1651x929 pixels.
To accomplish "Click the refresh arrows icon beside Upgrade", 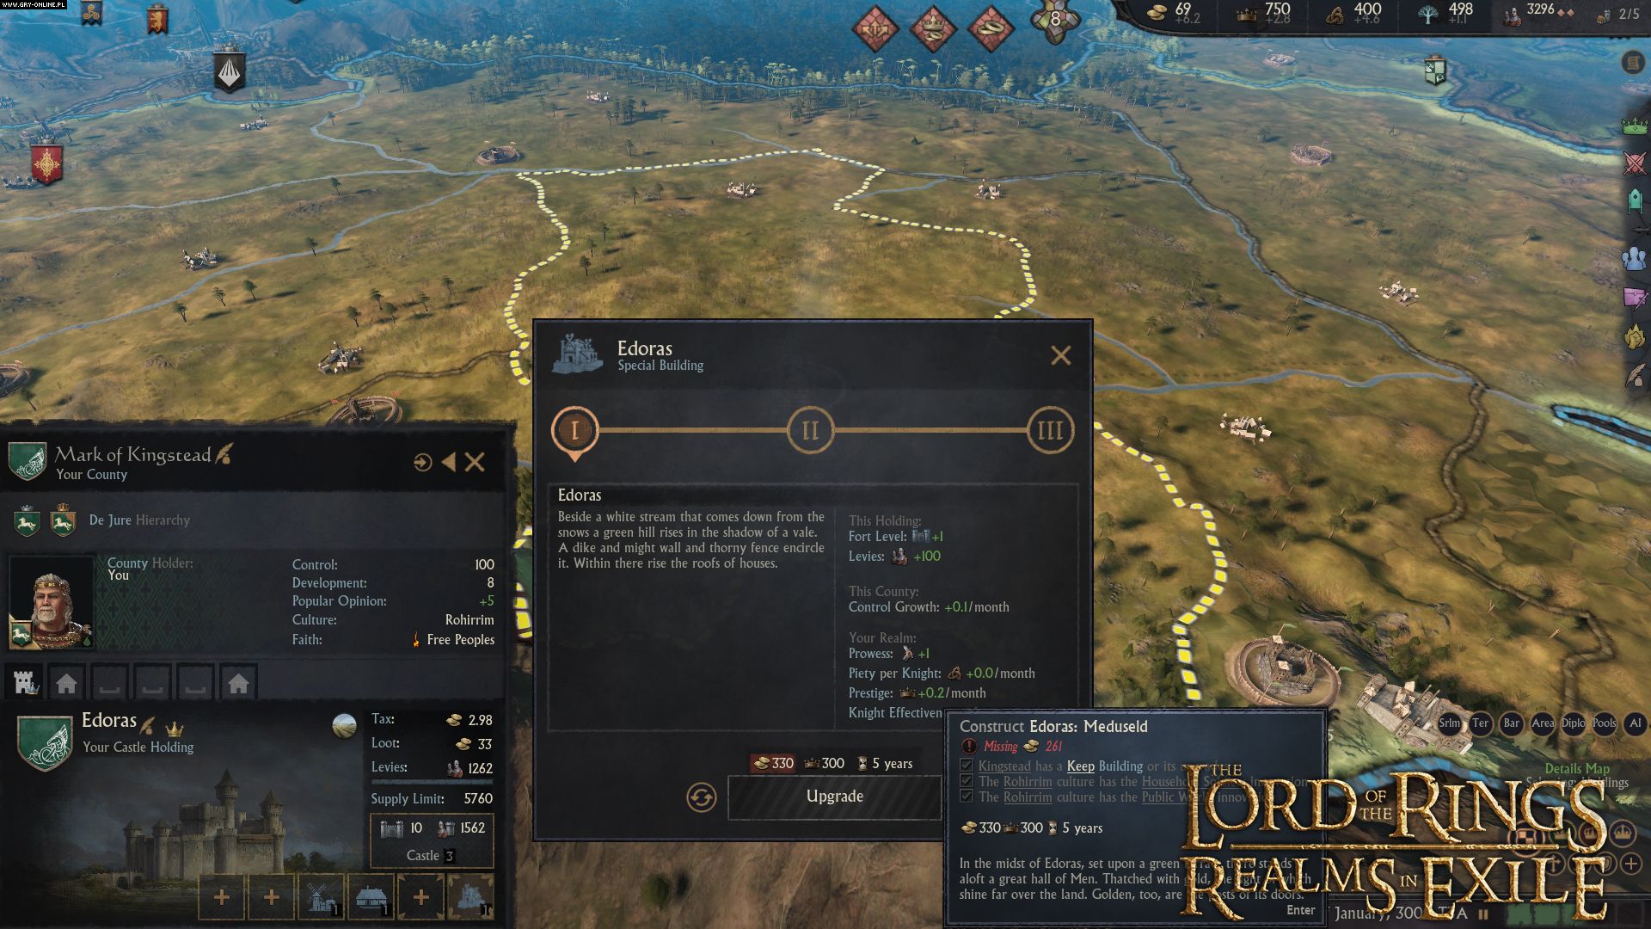I will 702,797.
